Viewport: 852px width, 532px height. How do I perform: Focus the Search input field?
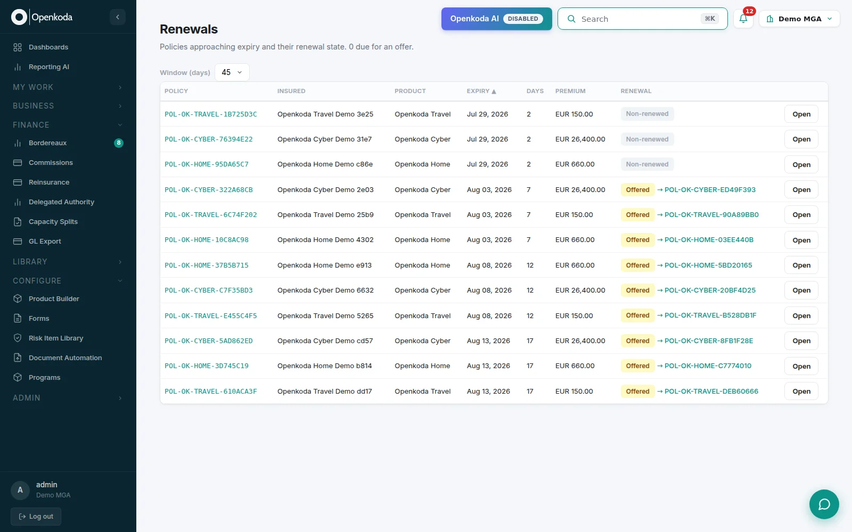pyautogui.click(x=642, y=19)
